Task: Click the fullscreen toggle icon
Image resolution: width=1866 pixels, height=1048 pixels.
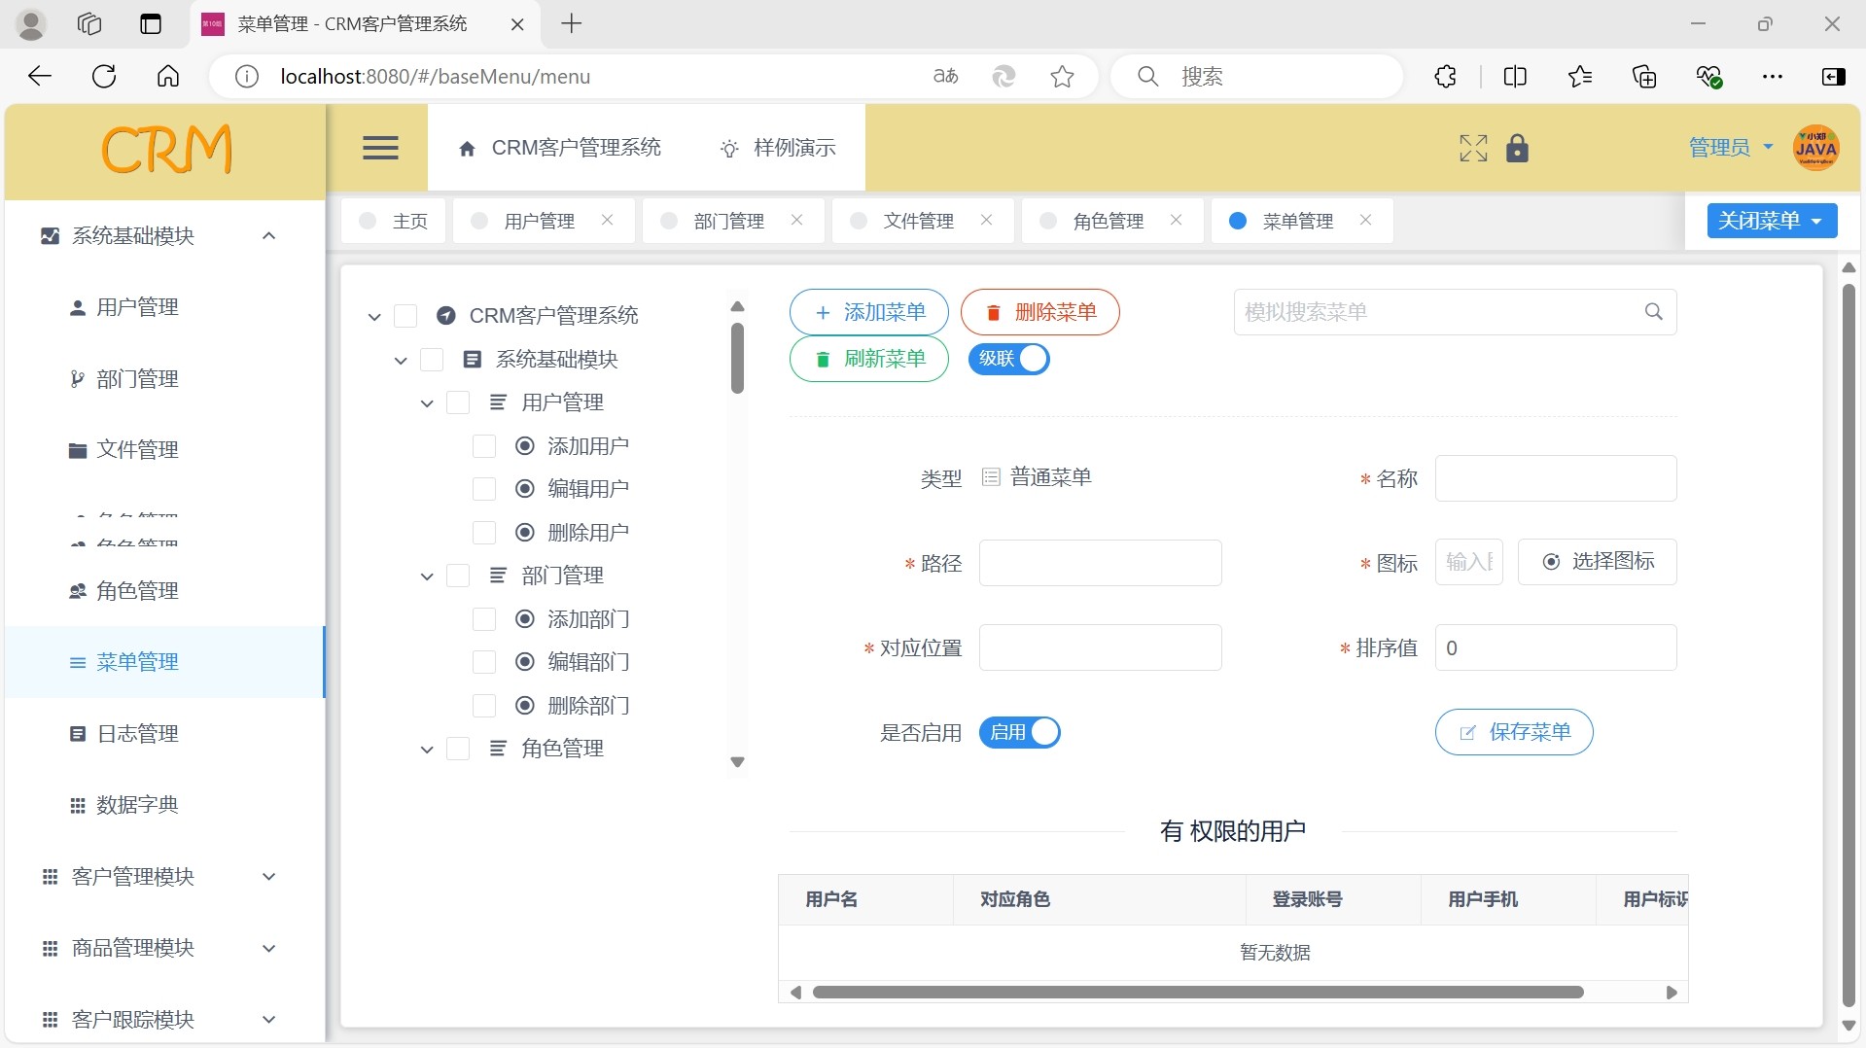Action: [1473, 148]
